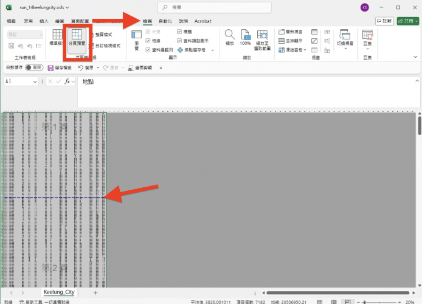Click the Save File button (儲存檔案)
The height and width of the screenshot is (304, 422).
tap(60, 68)
